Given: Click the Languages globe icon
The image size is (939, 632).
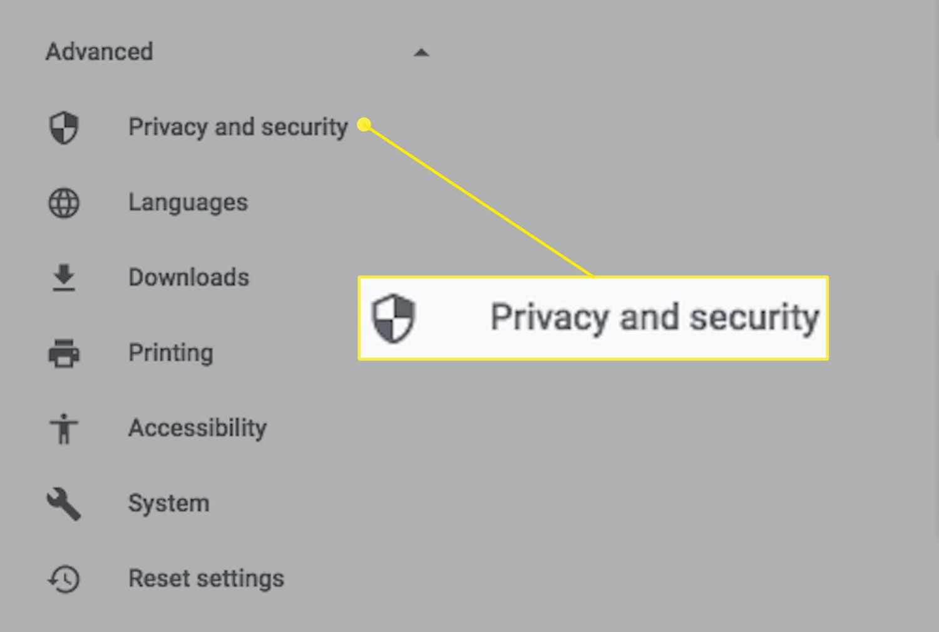Looking at the screenshot, I should click(64, 203).
